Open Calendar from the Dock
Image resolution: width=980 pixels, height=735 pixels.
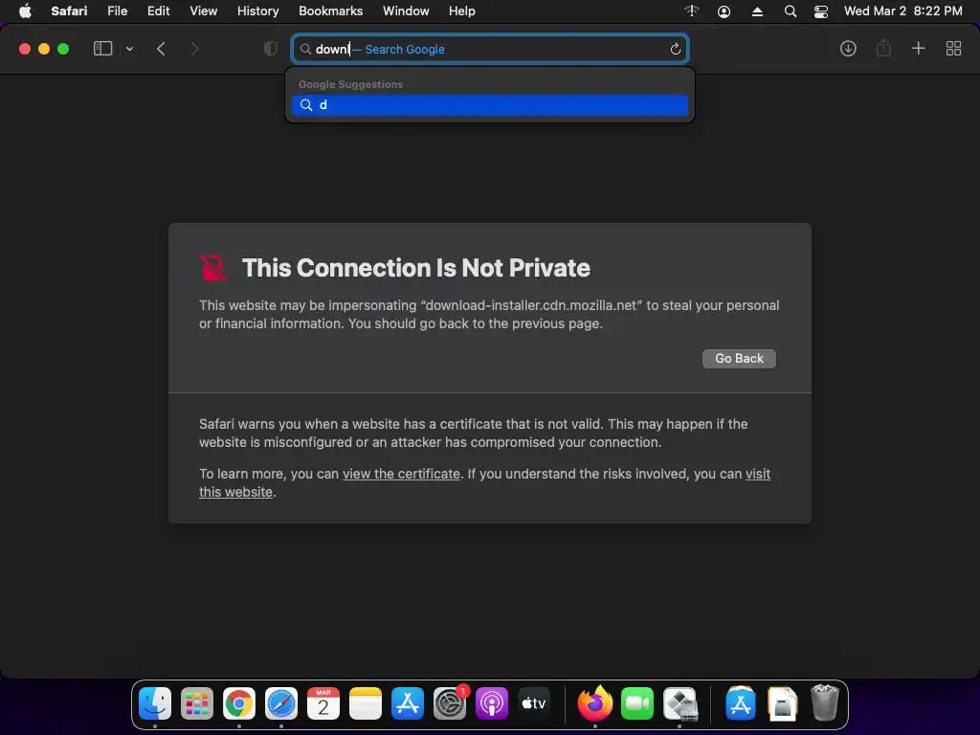[x=323, y=703]
